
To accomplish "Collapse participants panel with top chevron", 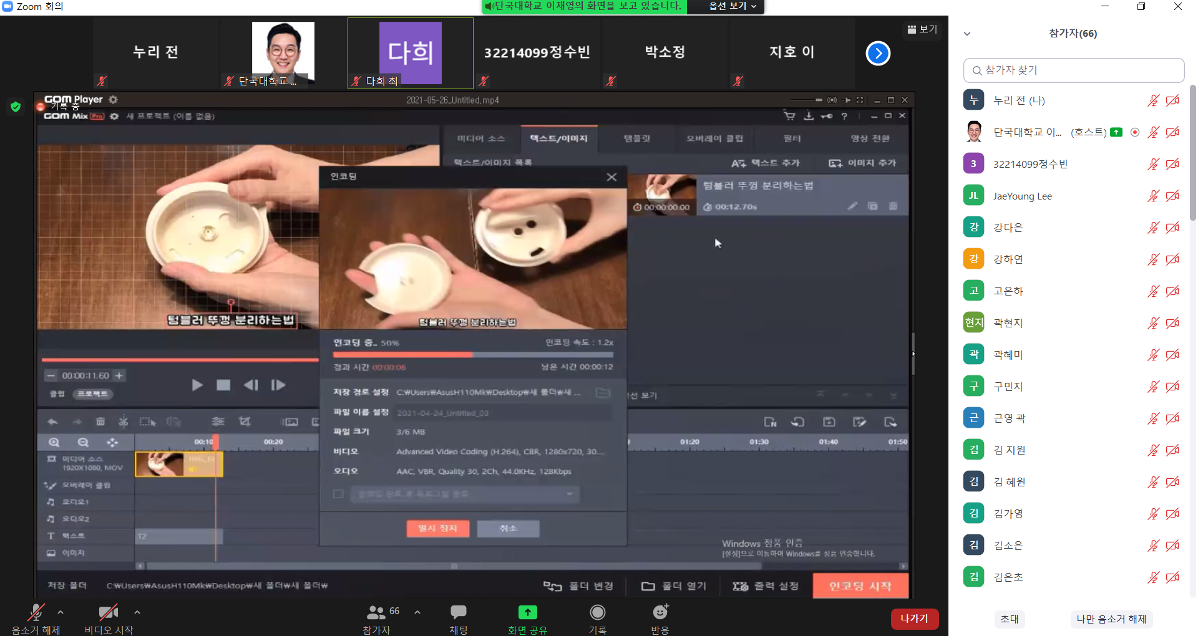I will [x=967, y=34].
